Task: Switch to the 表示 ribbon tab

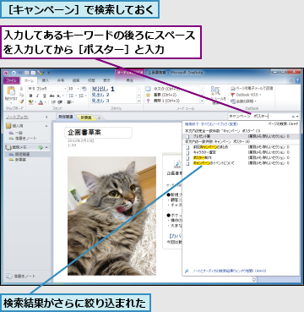Action: [106, 80]
